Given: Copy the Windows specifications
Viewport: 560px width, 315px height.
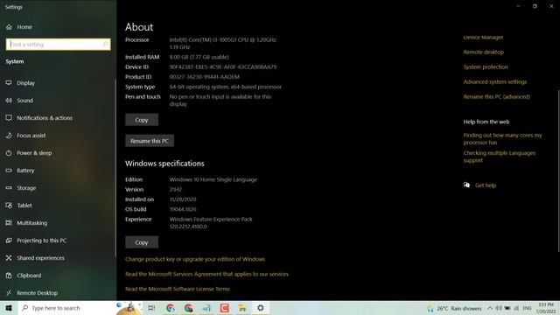Looking at the screenshot, I should [x=142, y=242].
